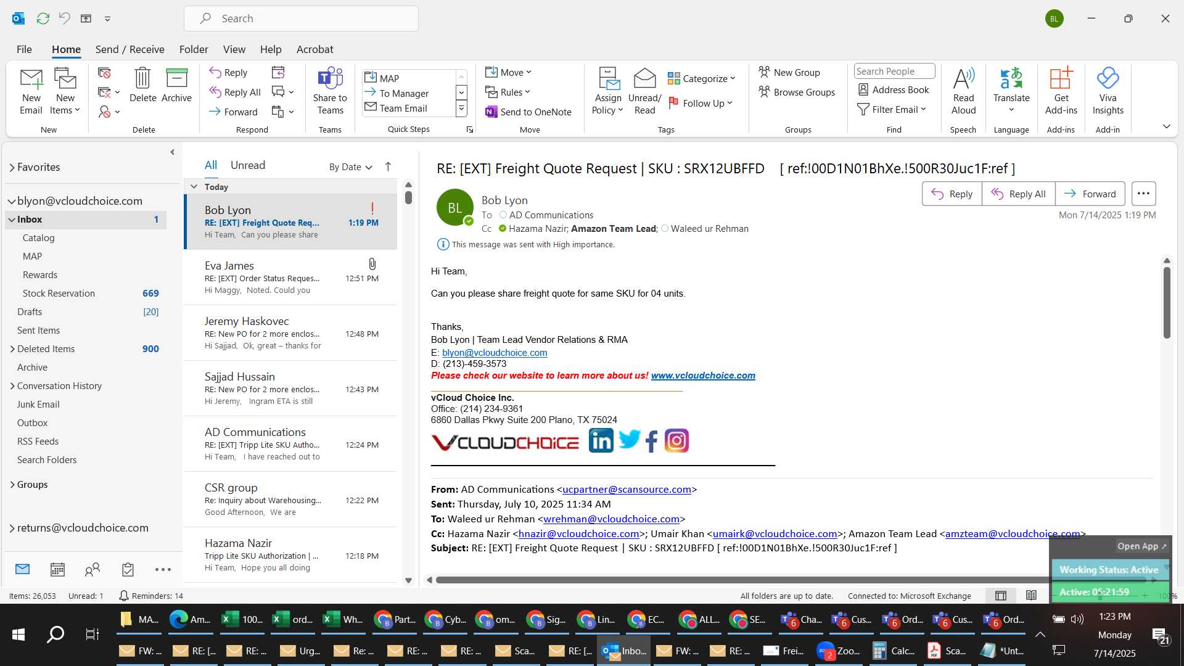Open more navigation options ellipsis
The image size is (1184, 666).
click(163, 569)
